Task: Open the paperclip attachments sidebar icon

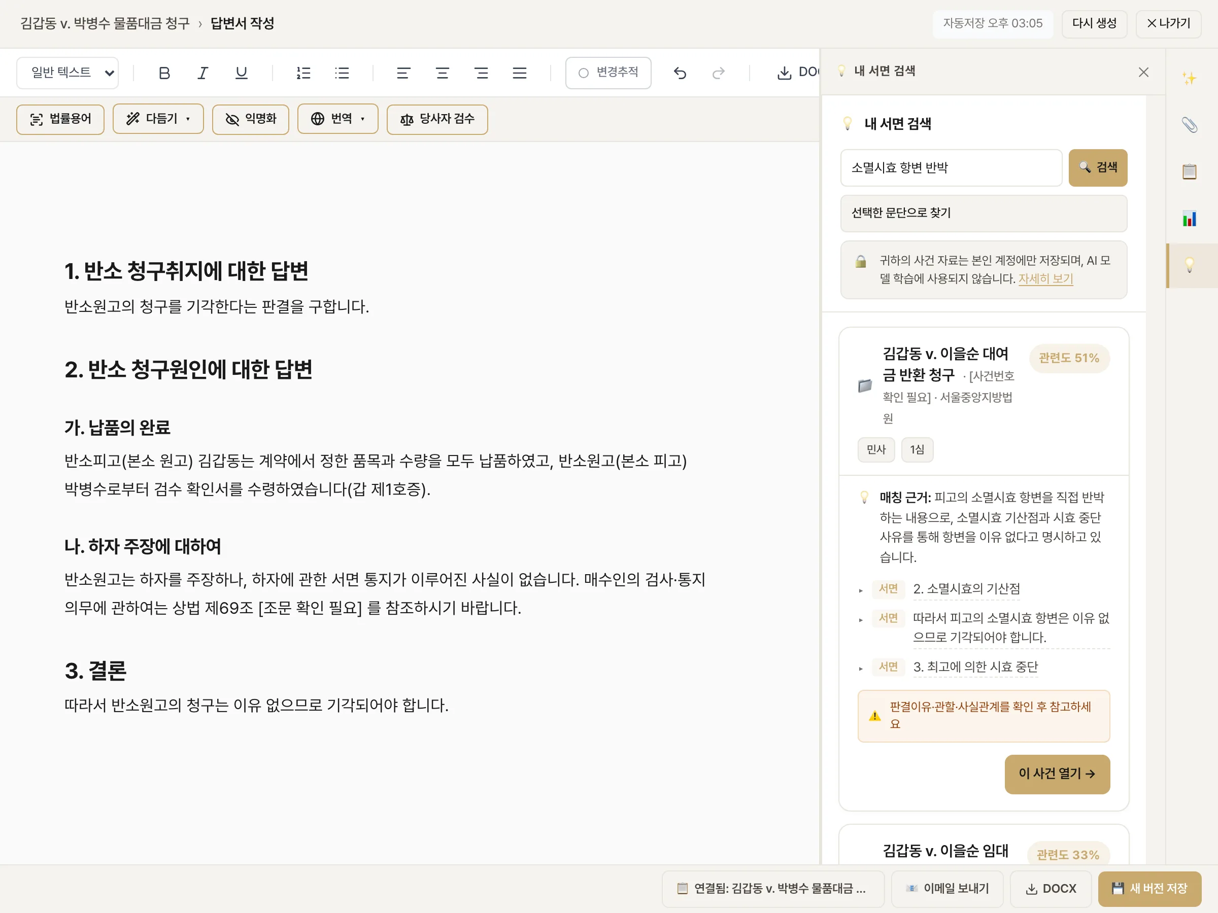Action: point(1190,125)
